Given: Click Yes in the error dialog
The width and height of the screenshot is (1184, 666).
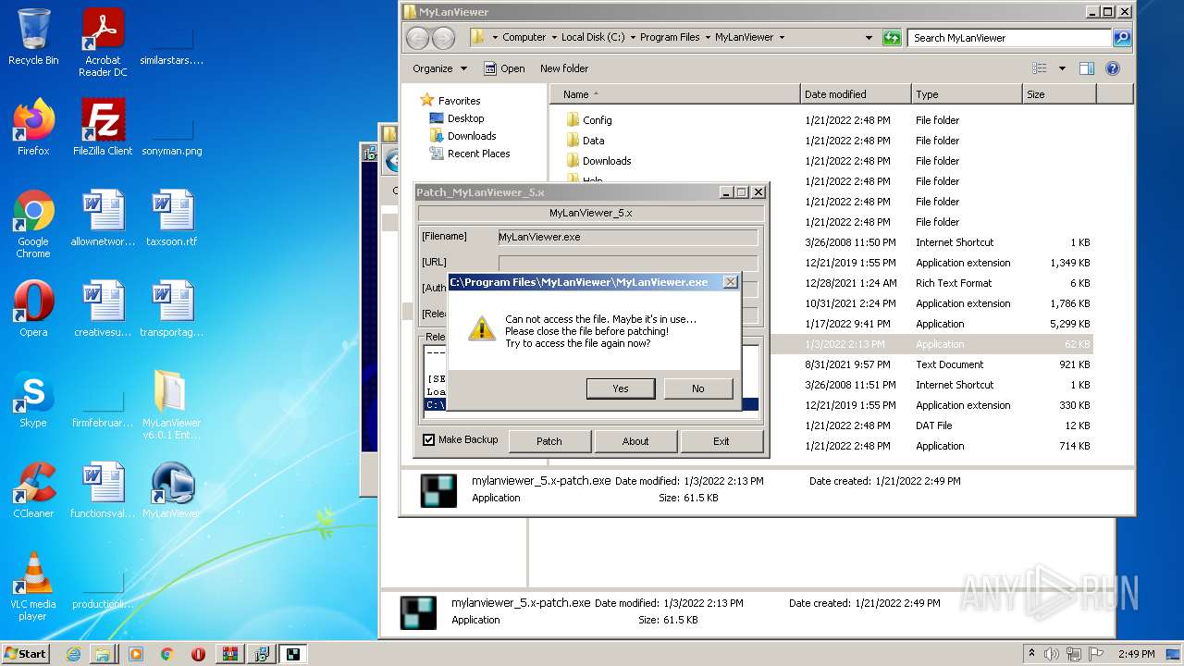Looking at the screenshot, I should pyautogui.click(x=621, y=388).
